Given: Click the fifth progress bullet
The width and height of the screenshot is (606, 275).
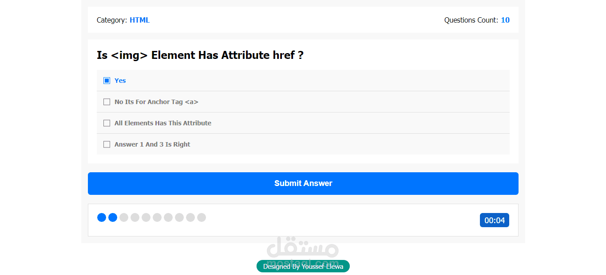Looking at the screenshot, I should 146,217.
